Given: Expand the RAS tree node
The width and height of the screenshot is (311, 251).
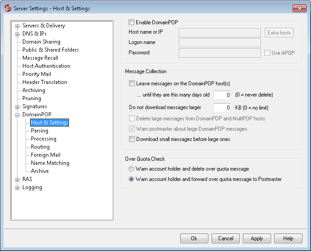Looking at the screenshot, I should [x=17, y=180].
